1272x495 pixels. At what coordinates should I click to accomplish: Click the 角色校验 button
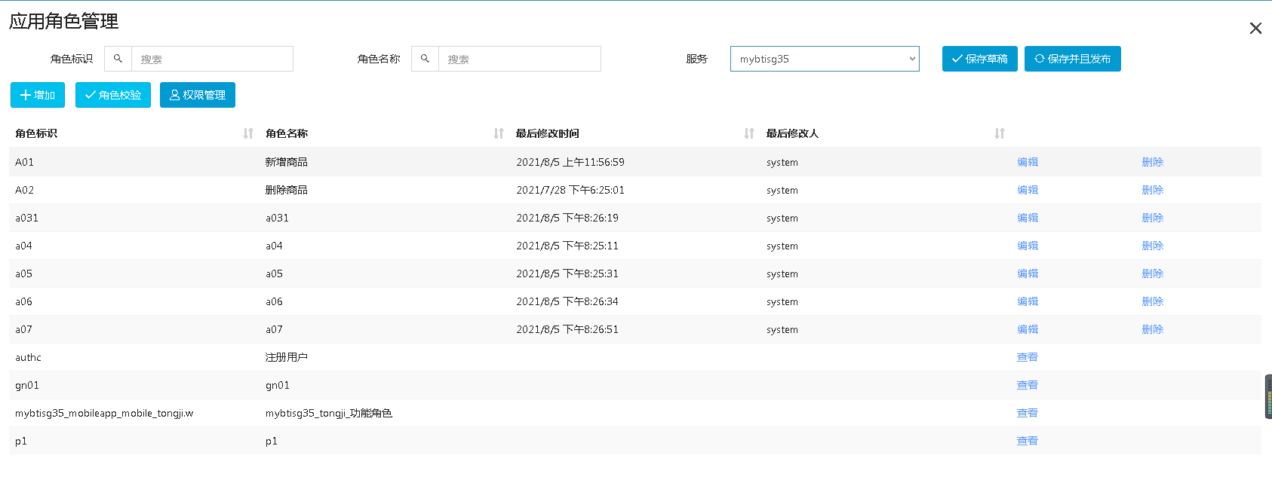[x=113, y=95]
